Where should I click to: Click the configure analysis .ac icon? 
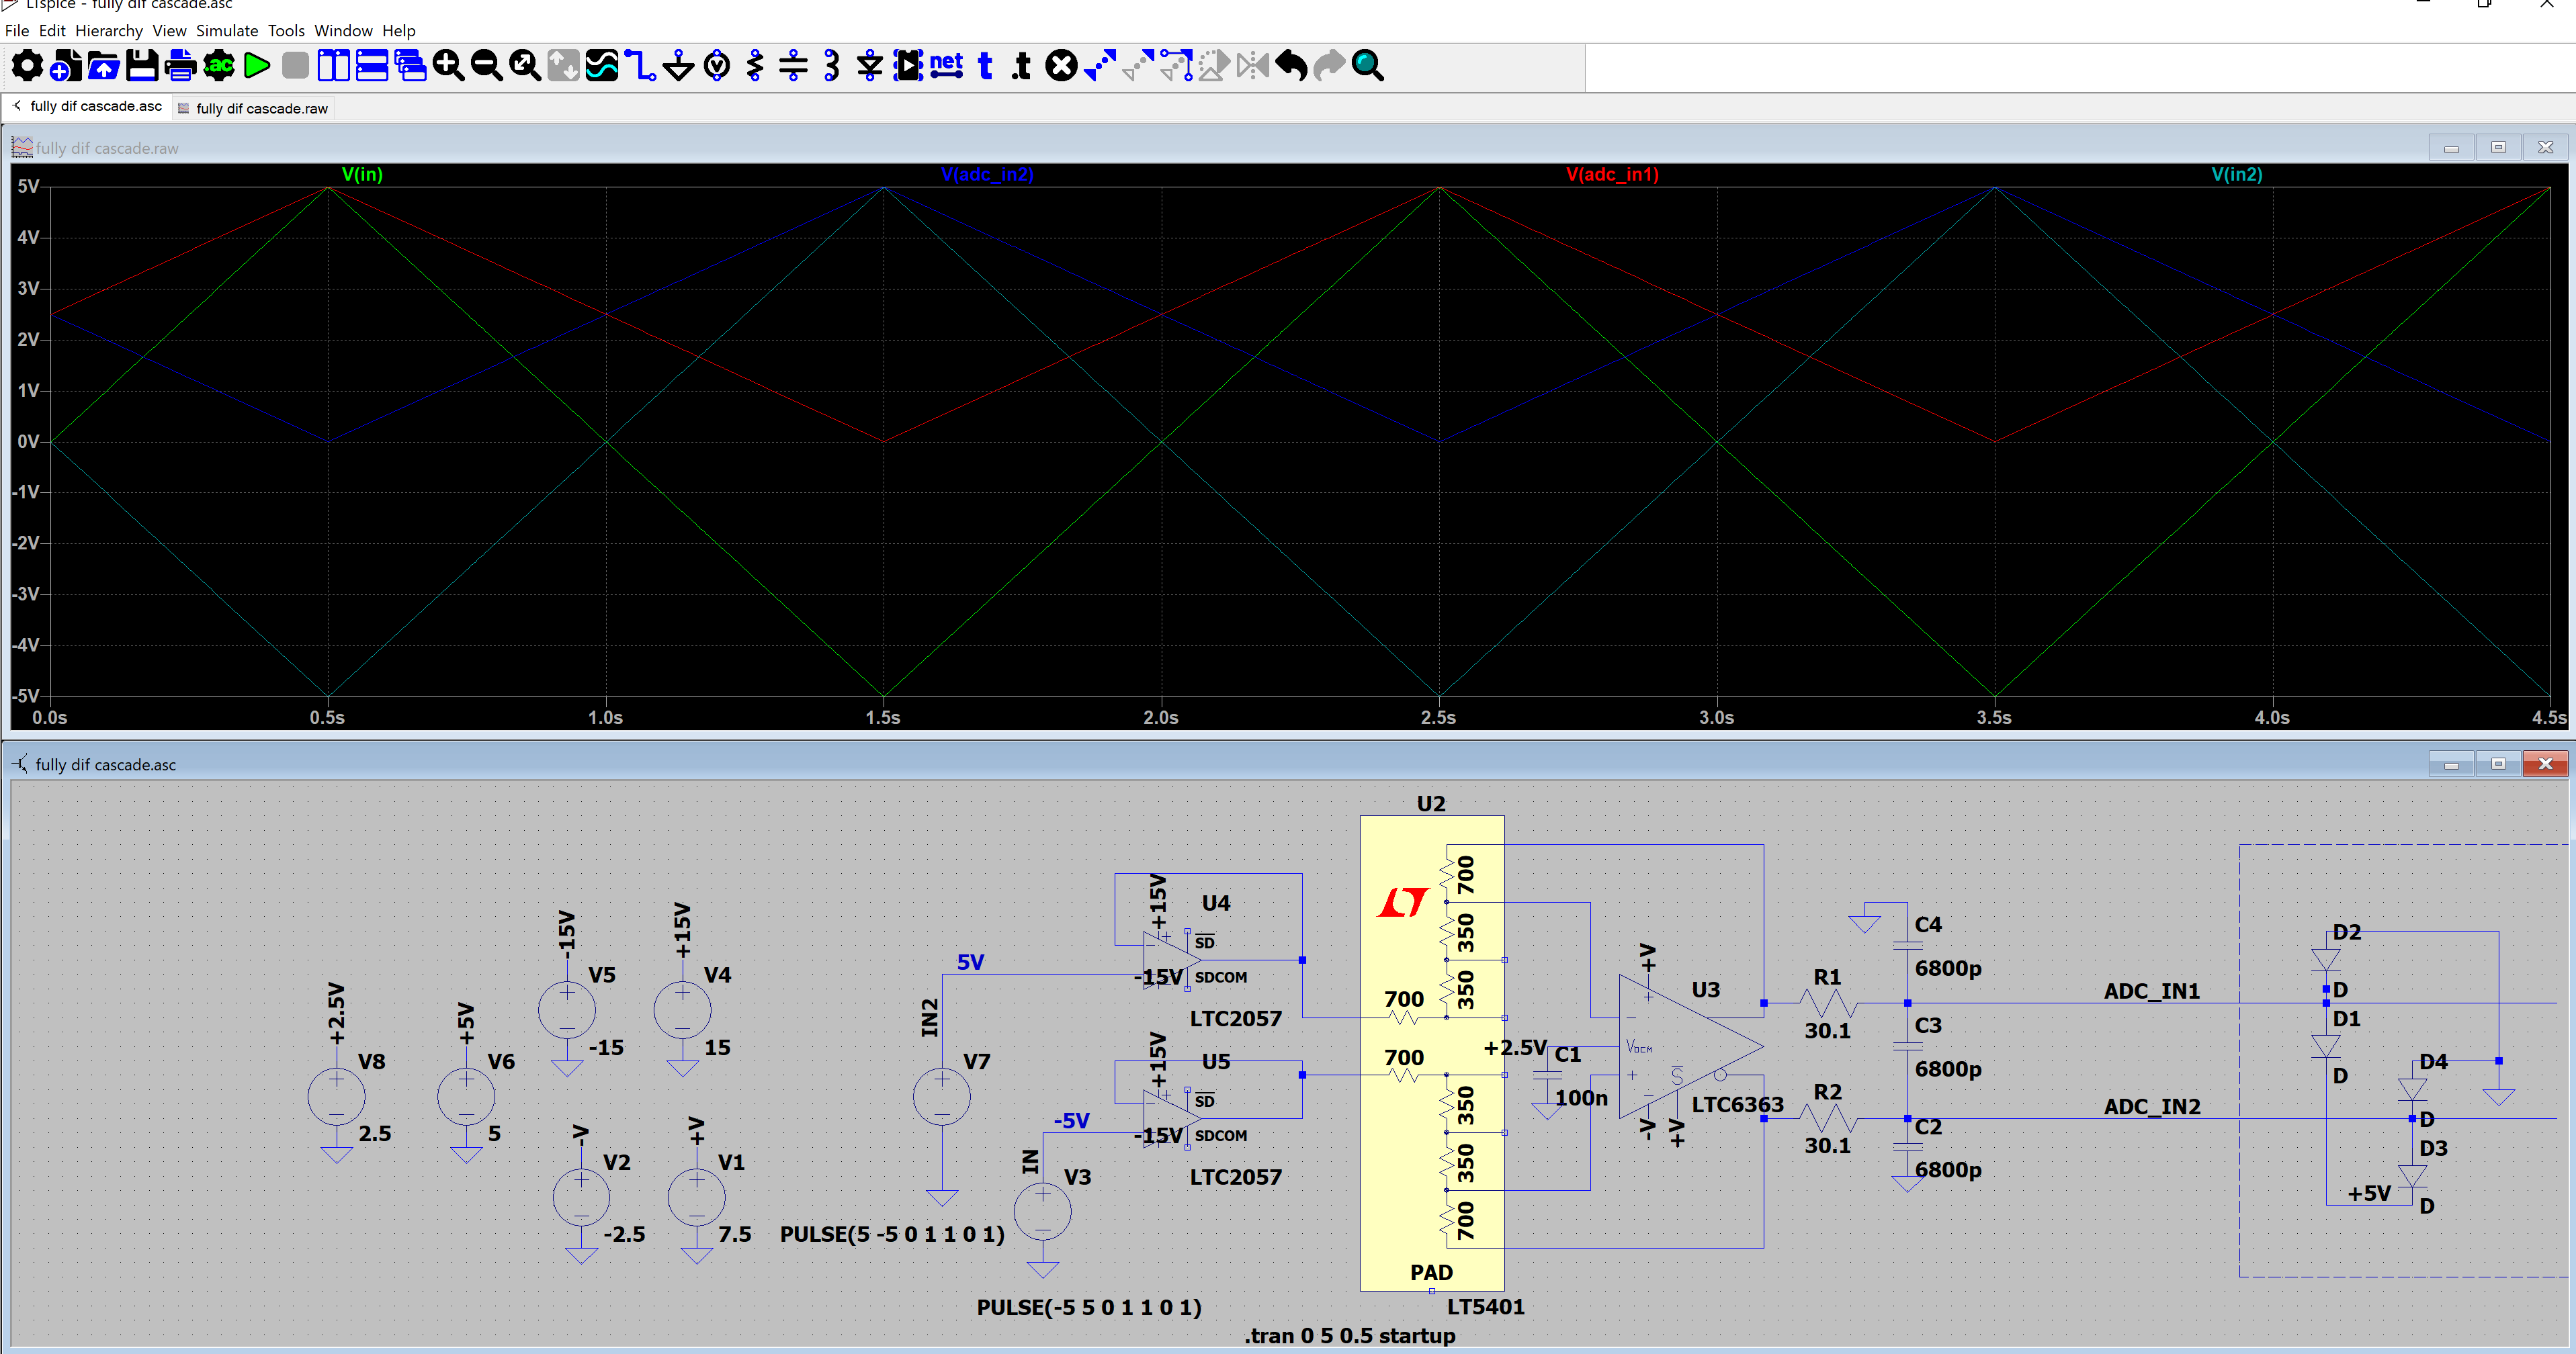coord(219,66)
